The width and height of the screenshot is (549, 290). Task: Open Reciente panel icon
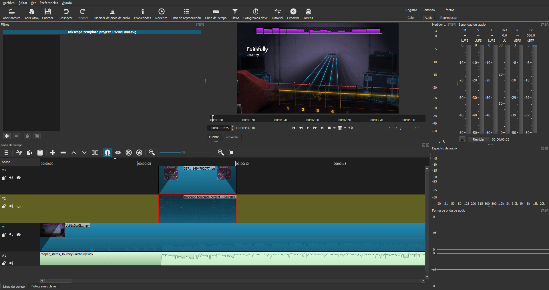click(161, 14)
